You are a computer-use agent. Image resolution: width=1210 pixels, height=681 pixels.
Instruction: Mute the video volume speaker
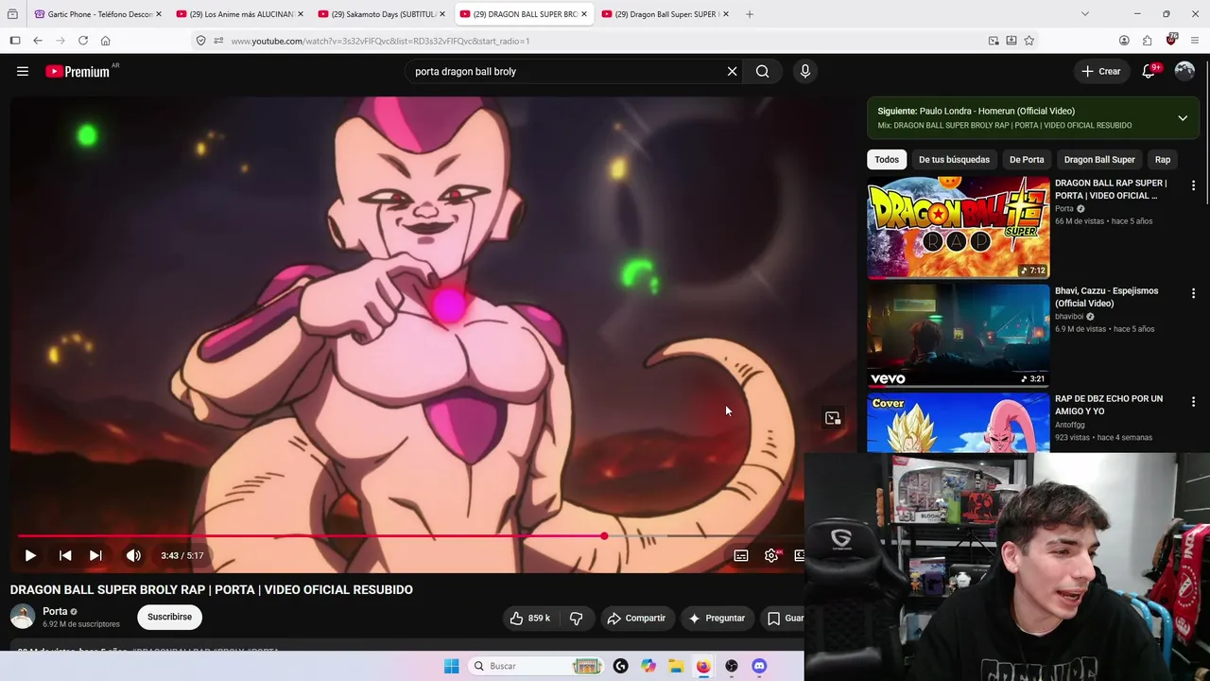(x=133, y=555)
